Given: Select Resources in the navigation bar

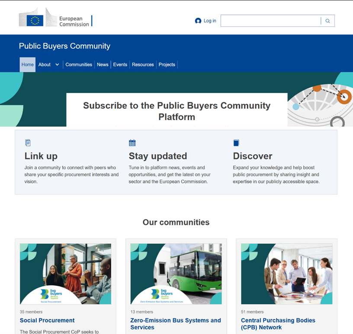Looking at the screenshot, I should click(143, 65).
